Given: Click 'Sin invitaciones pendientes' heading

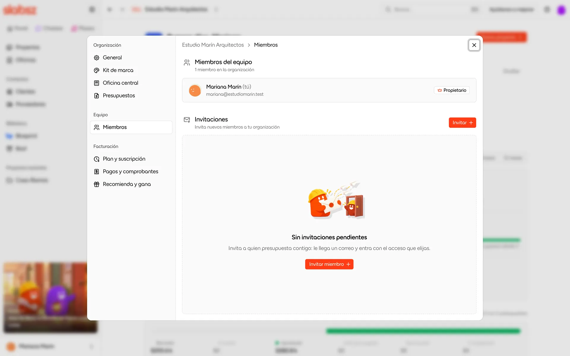Looking at the screenshot, I should [329, 237].
